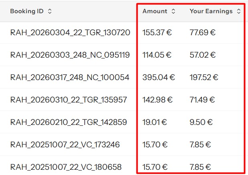Viewport: 248px width, 175px height.
Task: Click the sort icon next to Booking ID
Action: 50,12
